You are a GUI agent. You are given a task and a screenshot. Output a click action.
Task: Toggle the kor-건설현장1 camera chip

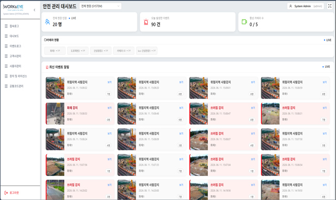pyautogui.click(x=147, y=51)
